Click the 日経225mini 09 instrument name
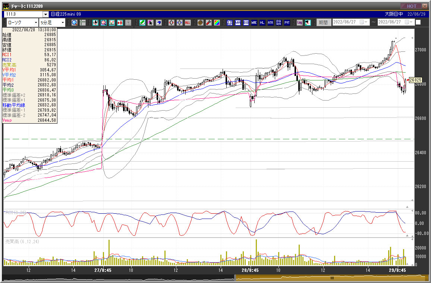Image resolution: width=431 pixels, height=283 pixels. click(66, 14)
